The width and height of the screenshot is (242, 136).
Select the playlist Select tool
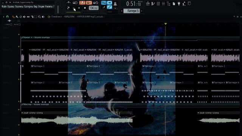(36, 17)
